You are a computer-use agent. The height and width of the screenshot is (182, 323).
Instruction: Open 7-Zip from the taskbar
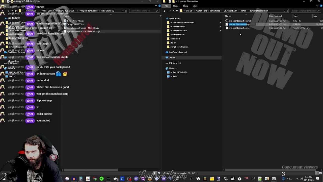coord(274,179)
